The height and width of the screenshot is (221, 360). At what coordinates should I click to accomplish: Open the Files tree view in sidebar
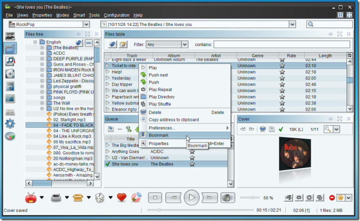pos(10,48)
